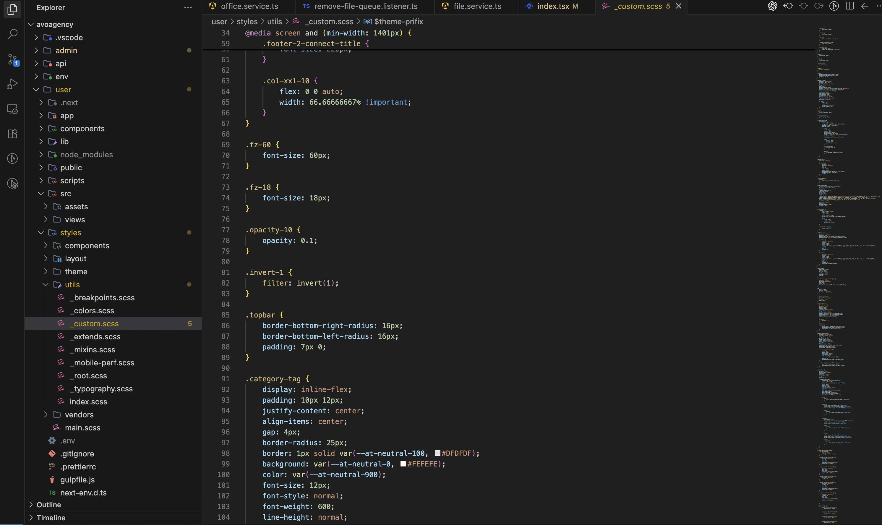Open _typography.scss file

point(113,388)
